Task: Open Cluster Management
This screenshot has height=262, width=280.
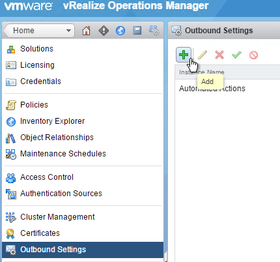Action: (57, 217)
